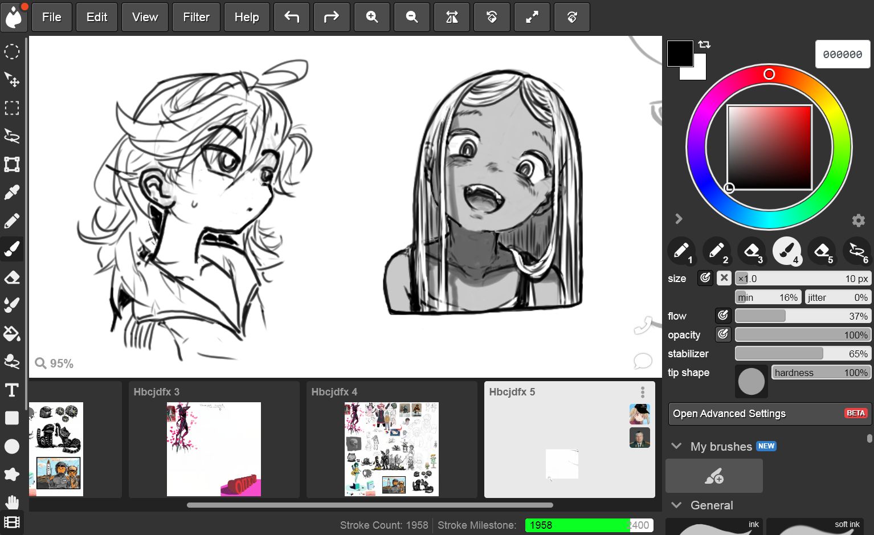This screenshot has width=874, height=535.
Task: Click the stabilizer slider
Action: (x=802, y=354)
